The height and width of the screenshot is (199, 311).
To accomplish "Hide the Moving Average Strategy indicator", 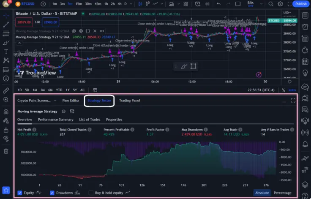I will (x=74, y=31).
